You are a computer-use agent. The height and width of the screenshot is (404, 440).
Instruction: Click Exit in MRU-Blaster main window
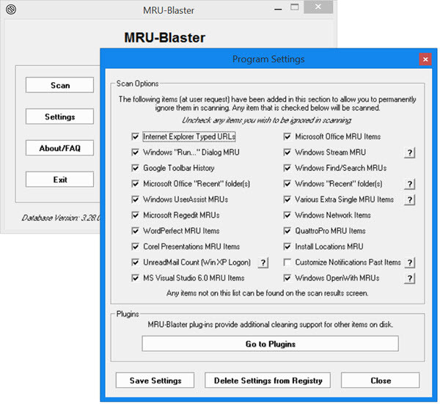[x=60, y=180]
